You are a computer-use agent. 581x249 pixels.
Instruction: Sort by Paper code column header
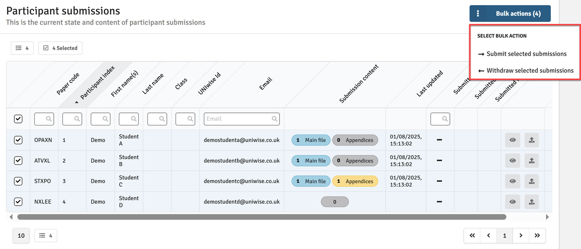[68, 84]
